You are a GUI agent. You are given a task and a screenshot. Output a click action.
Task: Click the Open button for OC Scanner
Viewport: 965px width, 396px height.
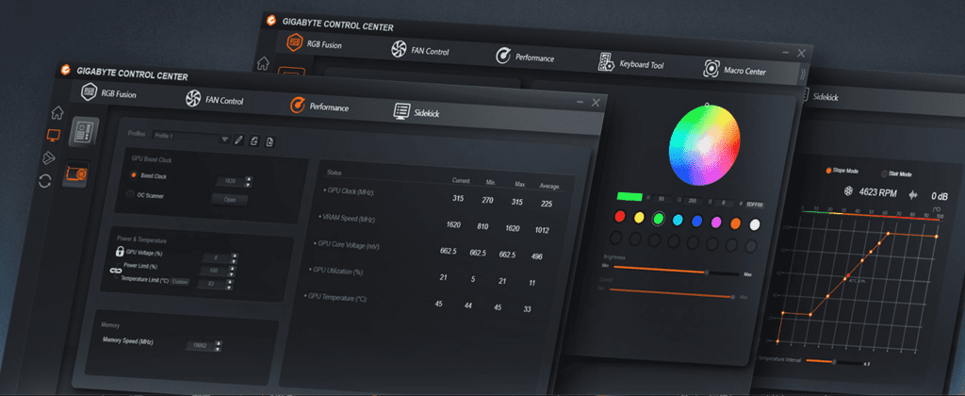pyautogui.click(x=229, y=200)
